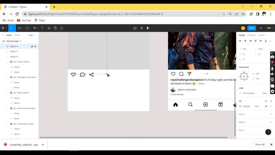Click the blue Share button
Viewport: 275px width, 155px height.
pos(251,28)
